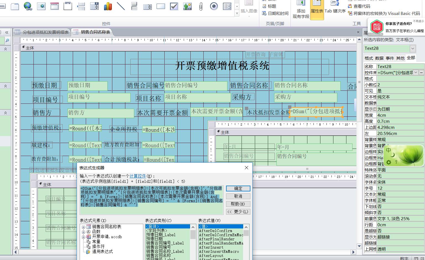Select the Line drawing control

121,6
